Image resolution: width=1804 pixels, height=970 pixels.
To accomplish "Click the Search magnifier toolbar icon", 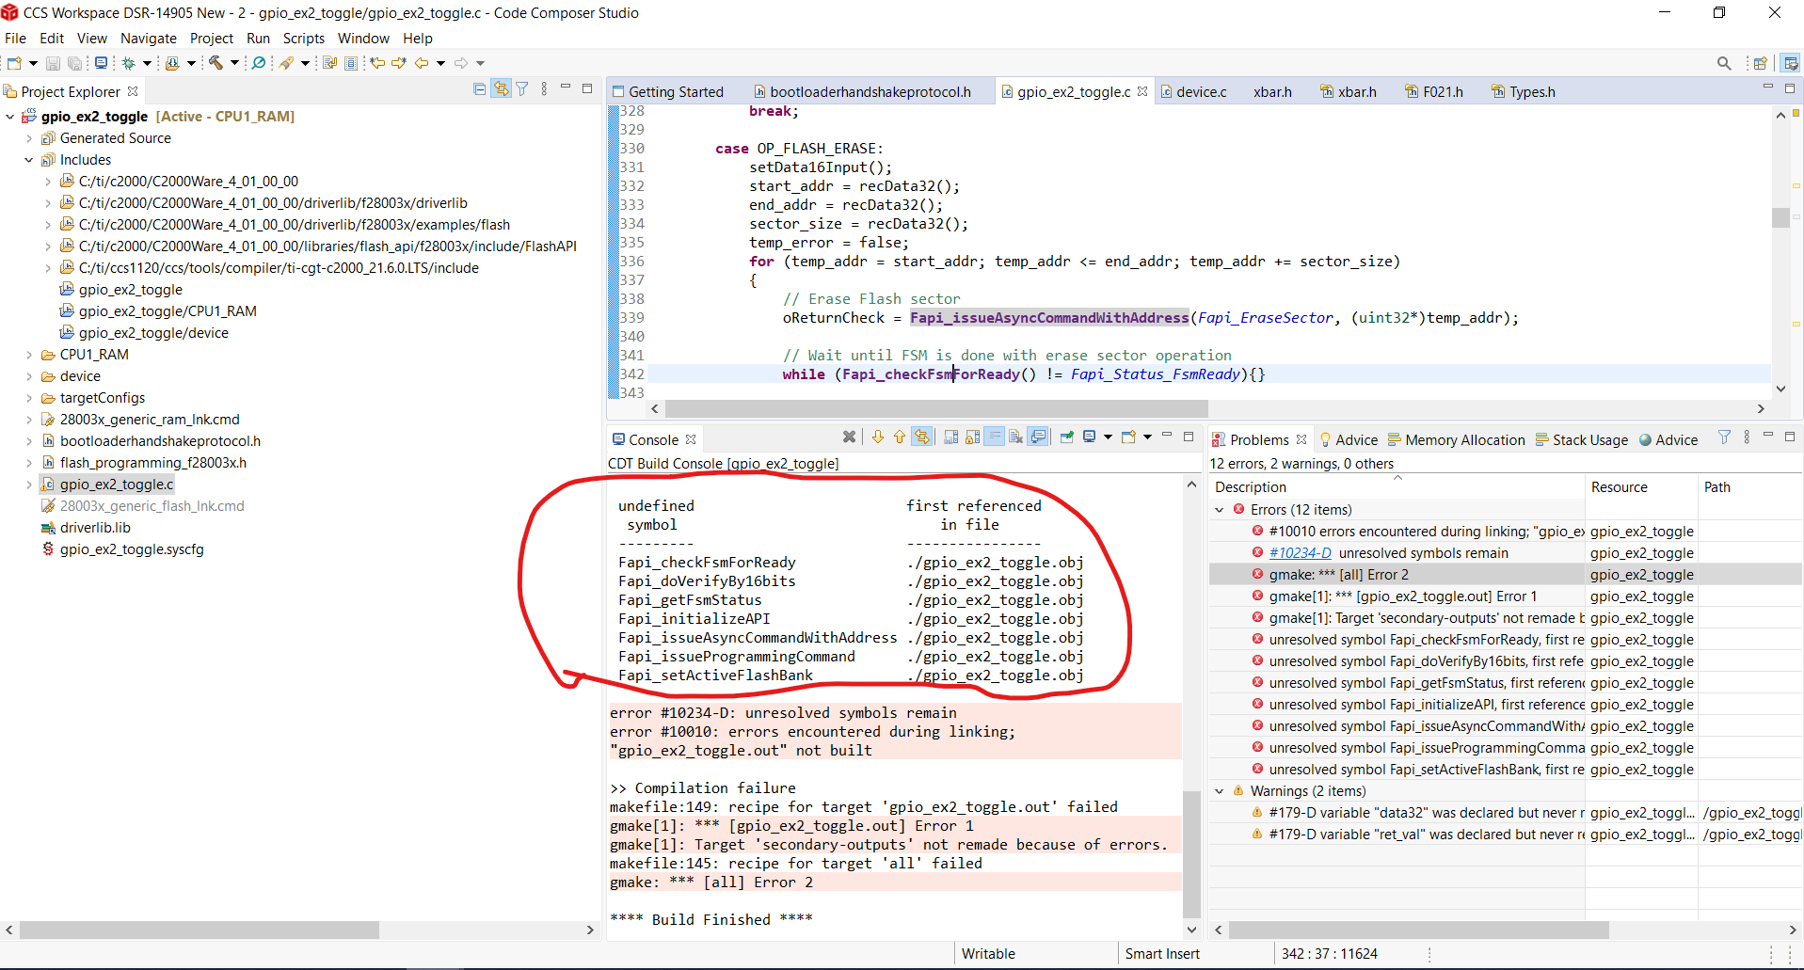I will click(x=258, y=63).
